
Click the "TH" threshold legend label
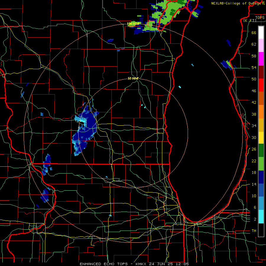(x=254, y=231)
